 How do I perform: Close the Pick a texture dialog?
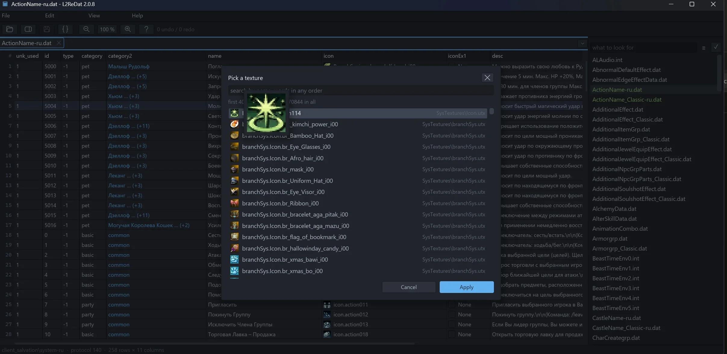pos(487,78)
